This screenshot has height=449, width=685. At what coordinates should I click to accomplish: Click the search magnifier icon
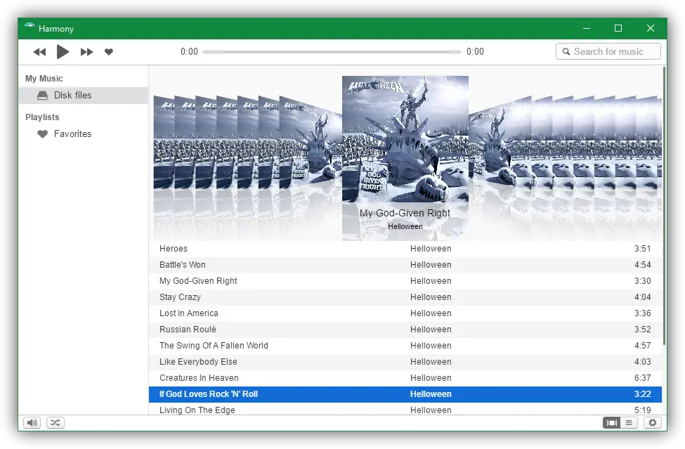[566, 51]
